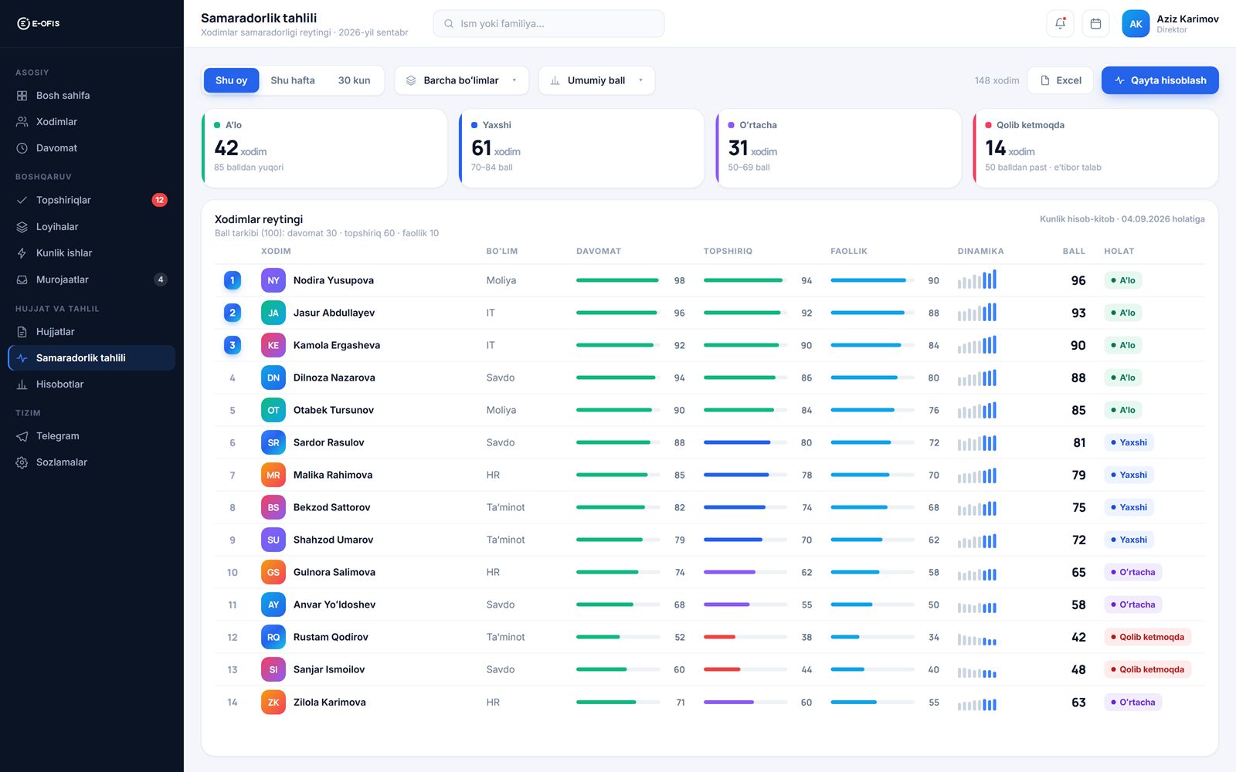The height and width of the screenshot is (772, 1236).
Task: Expand the Umumiy ball sort dropdown
Action: 596,80
